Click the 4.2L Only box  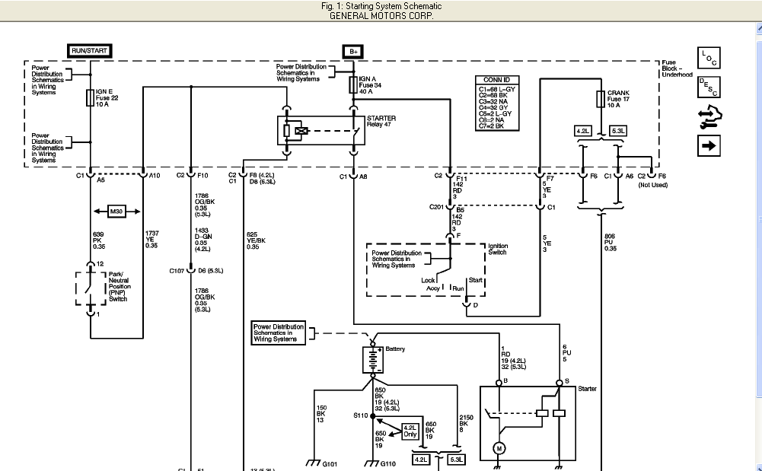tap(410, 431)
